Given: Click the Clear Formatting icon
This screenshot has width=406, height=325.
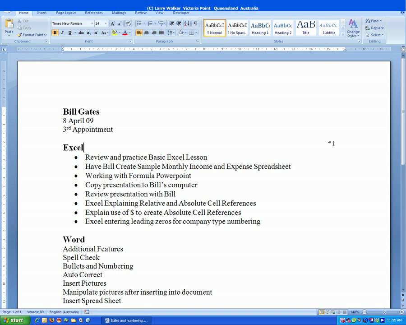Looking at the screenshot, I should coord(128,23).
